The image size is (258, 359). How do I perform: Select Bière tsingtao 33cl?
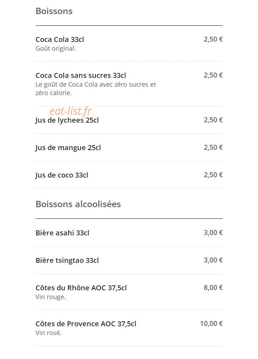pos(129,260)
